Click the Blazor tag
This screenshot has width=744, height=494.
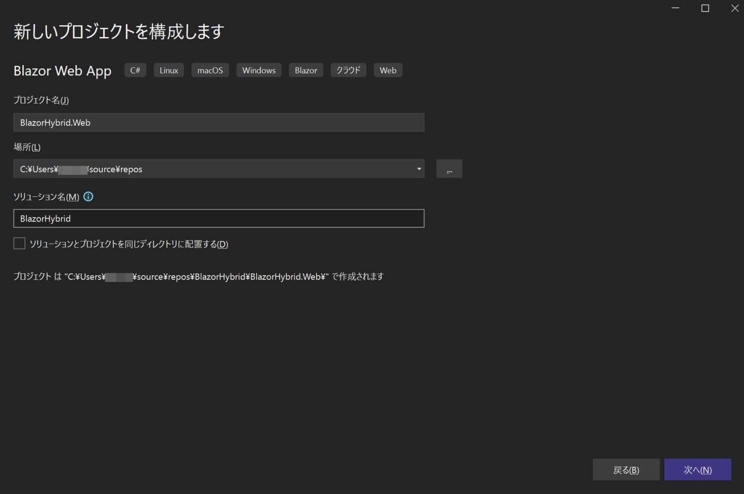click(x=306, y=70)
